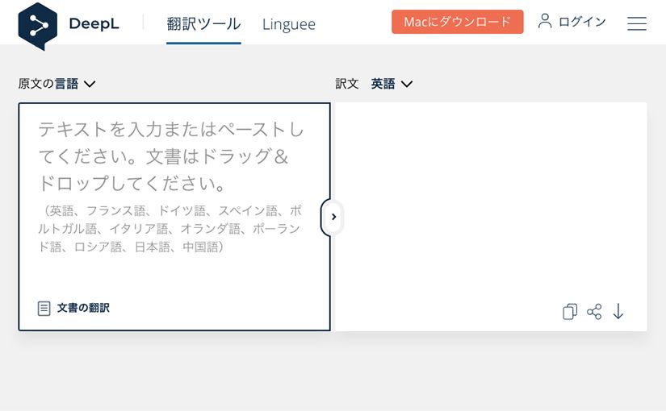Expand the chevron beside 英語

coord(406,84)
